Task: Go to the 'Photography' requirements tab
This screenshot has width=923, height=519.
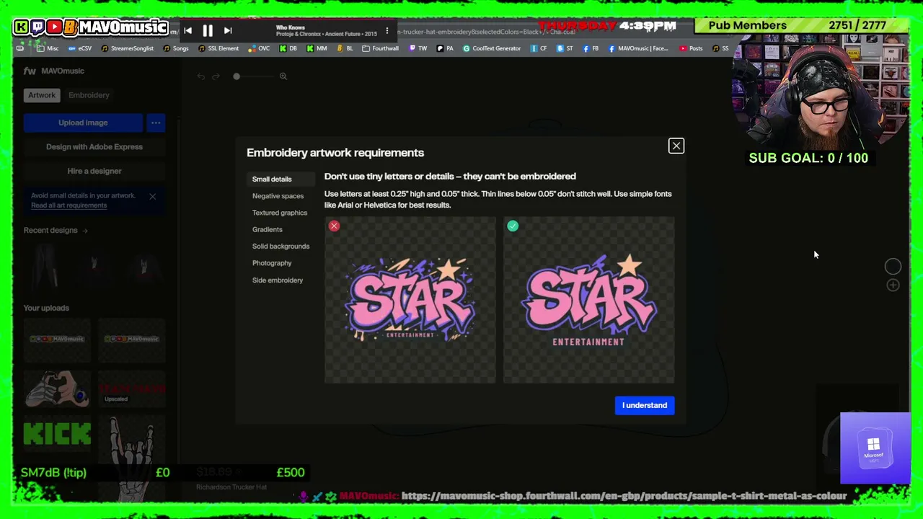Action: tap(272, 263)
